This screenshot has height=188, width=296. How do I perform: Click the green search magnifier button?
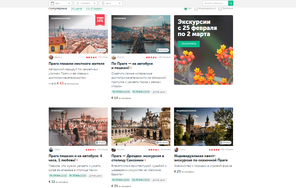(231, 3)
